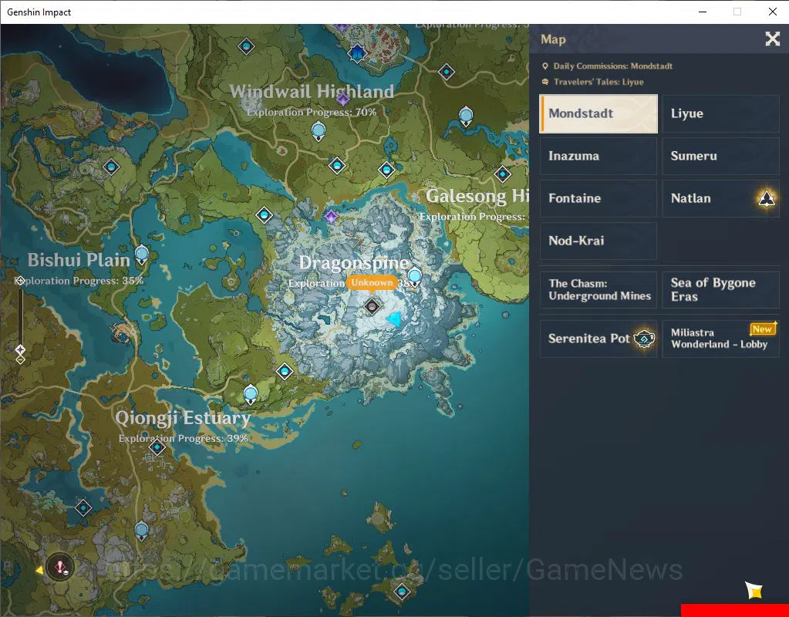The width and height of the screenshot is (789, 617).
Task: Select the teleport waypoint west of Dragonspine's purple domain
Action: [x=265, y=215]
